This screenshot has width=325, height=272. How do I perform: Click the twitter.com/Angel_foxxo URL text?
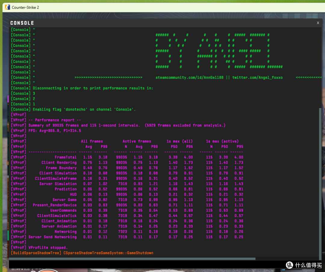pos(257,78)
